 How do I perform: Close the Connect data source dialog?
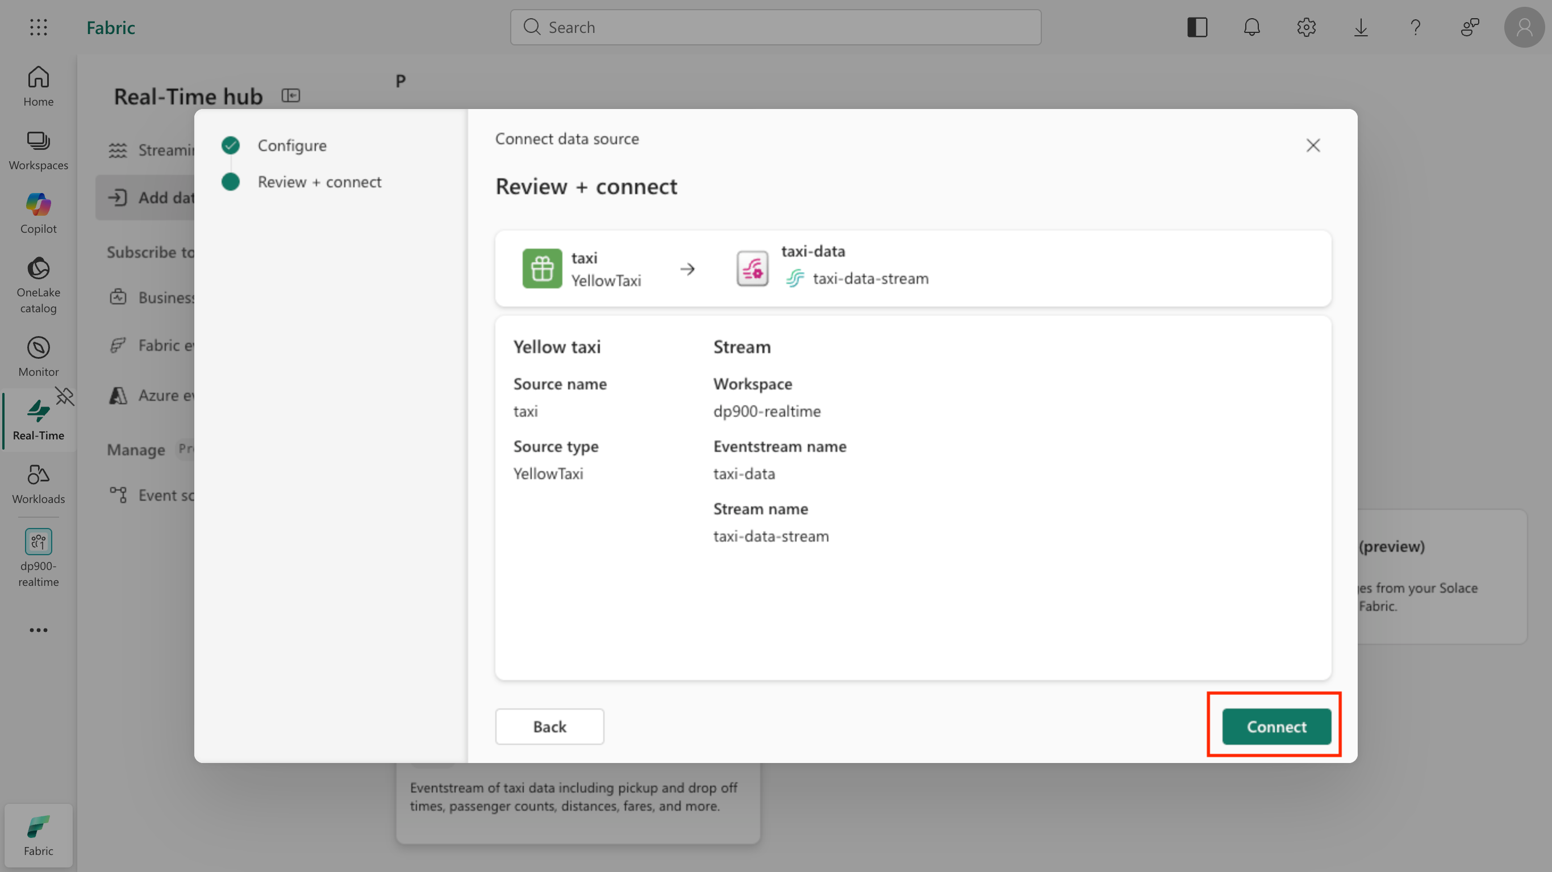tap(1313, 145)
